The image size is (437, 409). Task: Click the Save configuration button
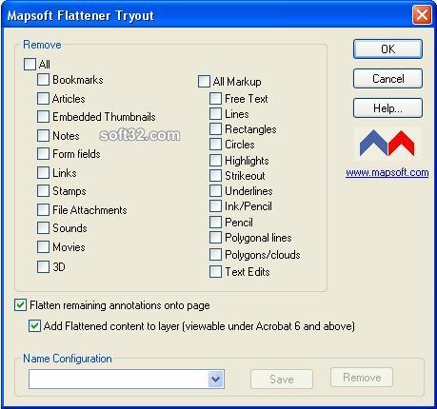[282, 379]
